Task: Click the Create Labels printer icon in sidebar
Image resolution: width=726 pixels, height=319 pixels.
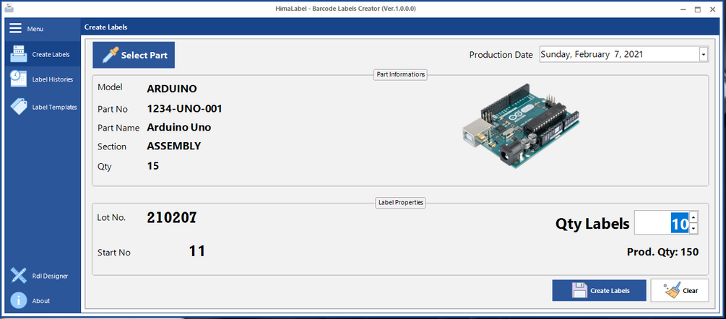Action: coord(19,54)
